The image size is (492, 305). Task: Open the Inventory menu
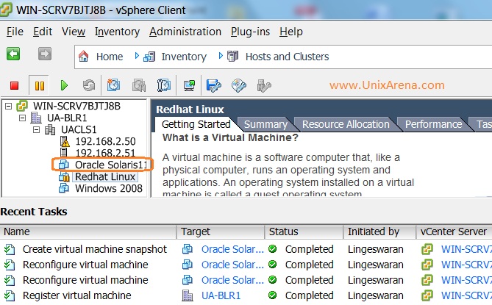click(x=117, y=32)
